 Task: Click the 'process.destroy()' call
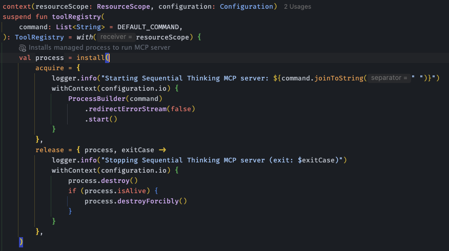(103, 181)
